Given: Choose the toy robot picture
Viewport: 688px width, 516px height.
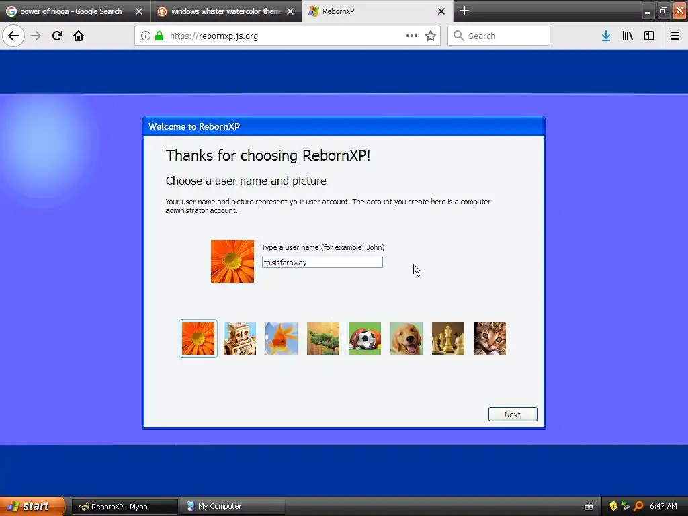Looking at the screenshot, I should [x=240, y=339].
